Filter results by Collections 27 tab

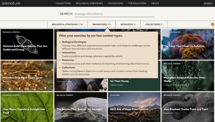tap(154, 24)
